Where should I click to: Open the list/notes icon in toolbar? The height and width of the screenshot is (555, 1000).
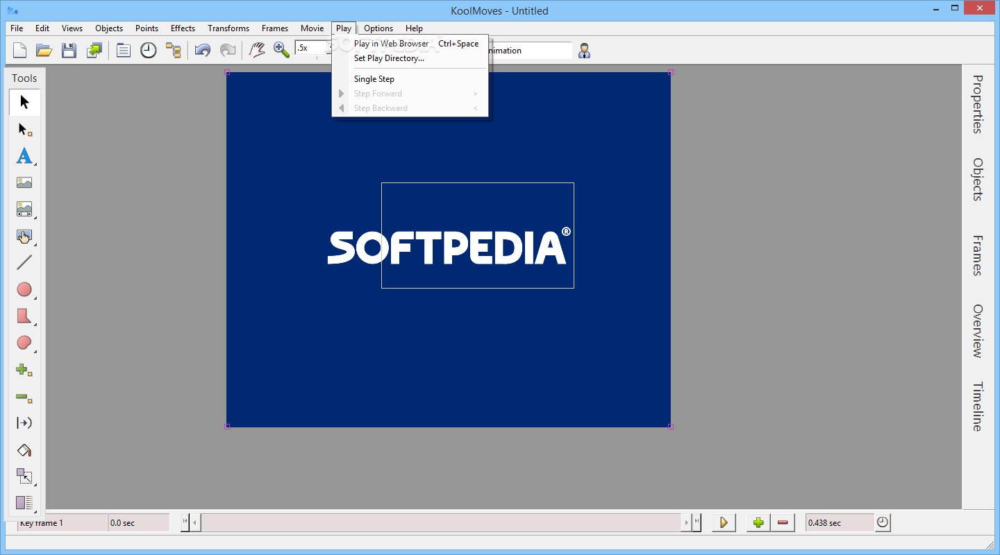click(x=124, y=50)
